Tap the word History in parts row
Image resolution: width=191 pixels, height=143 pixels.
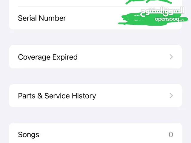84,96
